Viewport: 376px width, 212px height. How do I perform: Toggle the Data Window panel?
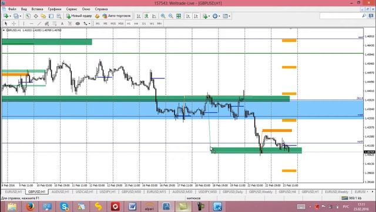35,16
